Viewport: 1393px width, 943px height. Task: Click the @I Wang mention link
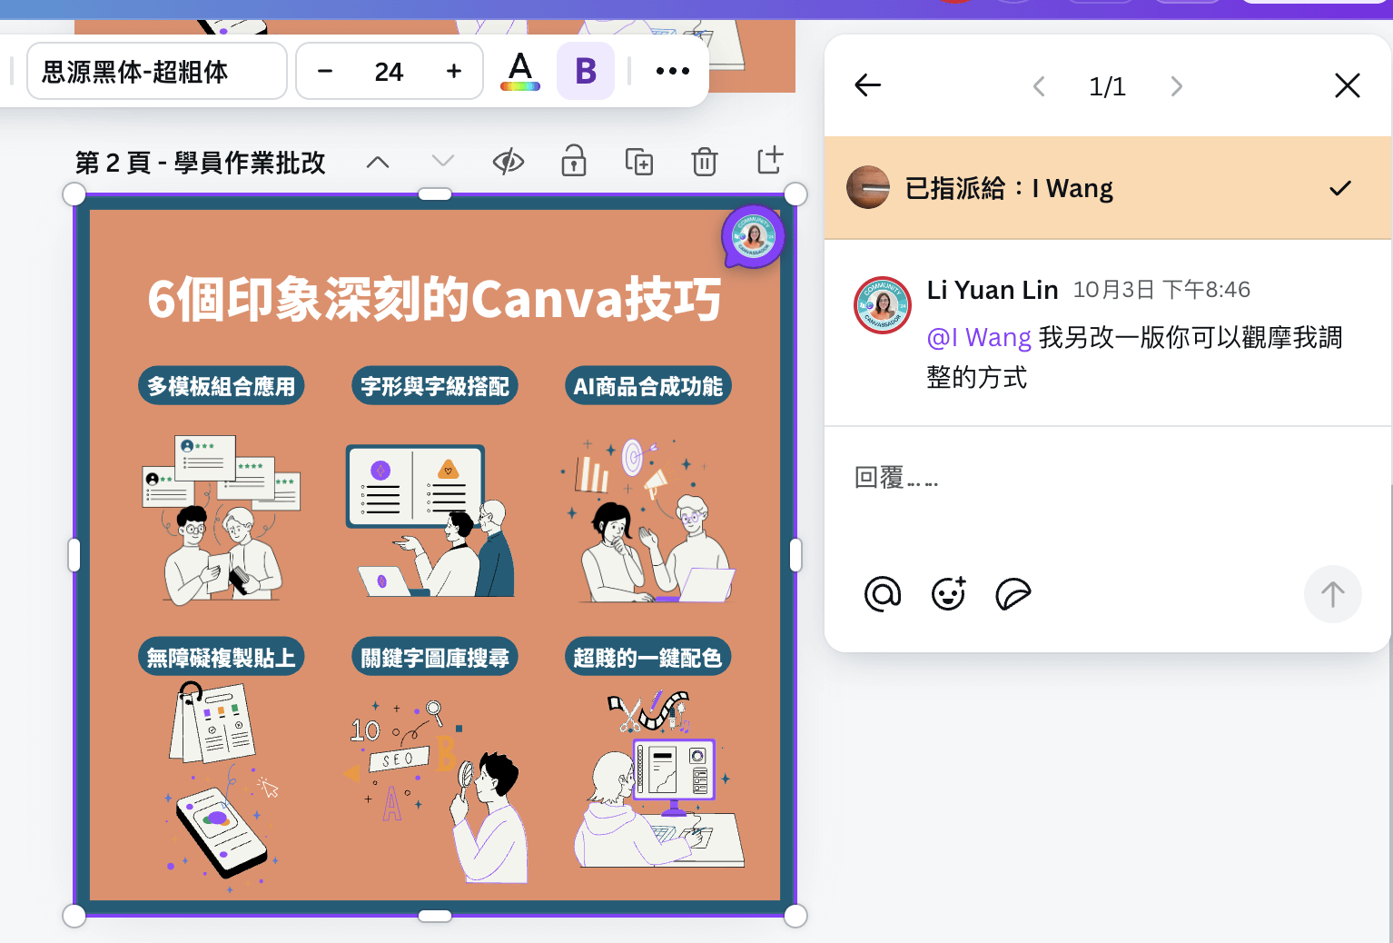click(979, 338)
